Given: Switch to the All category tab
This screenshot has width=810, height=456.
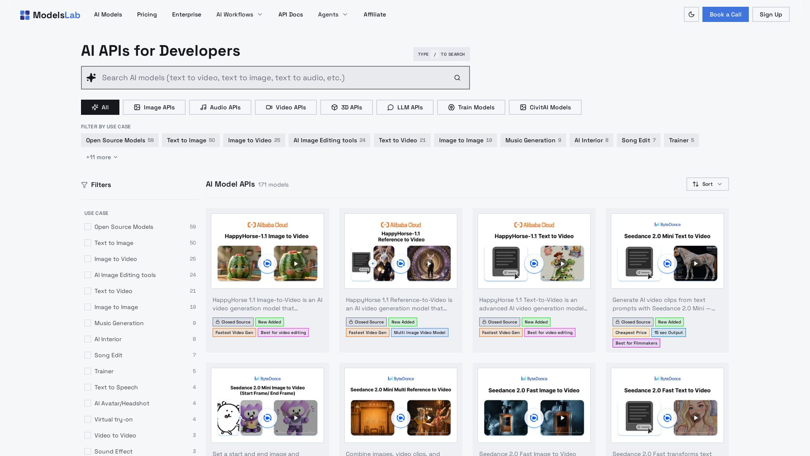Looking at the screenshot, I should point(100,107).
